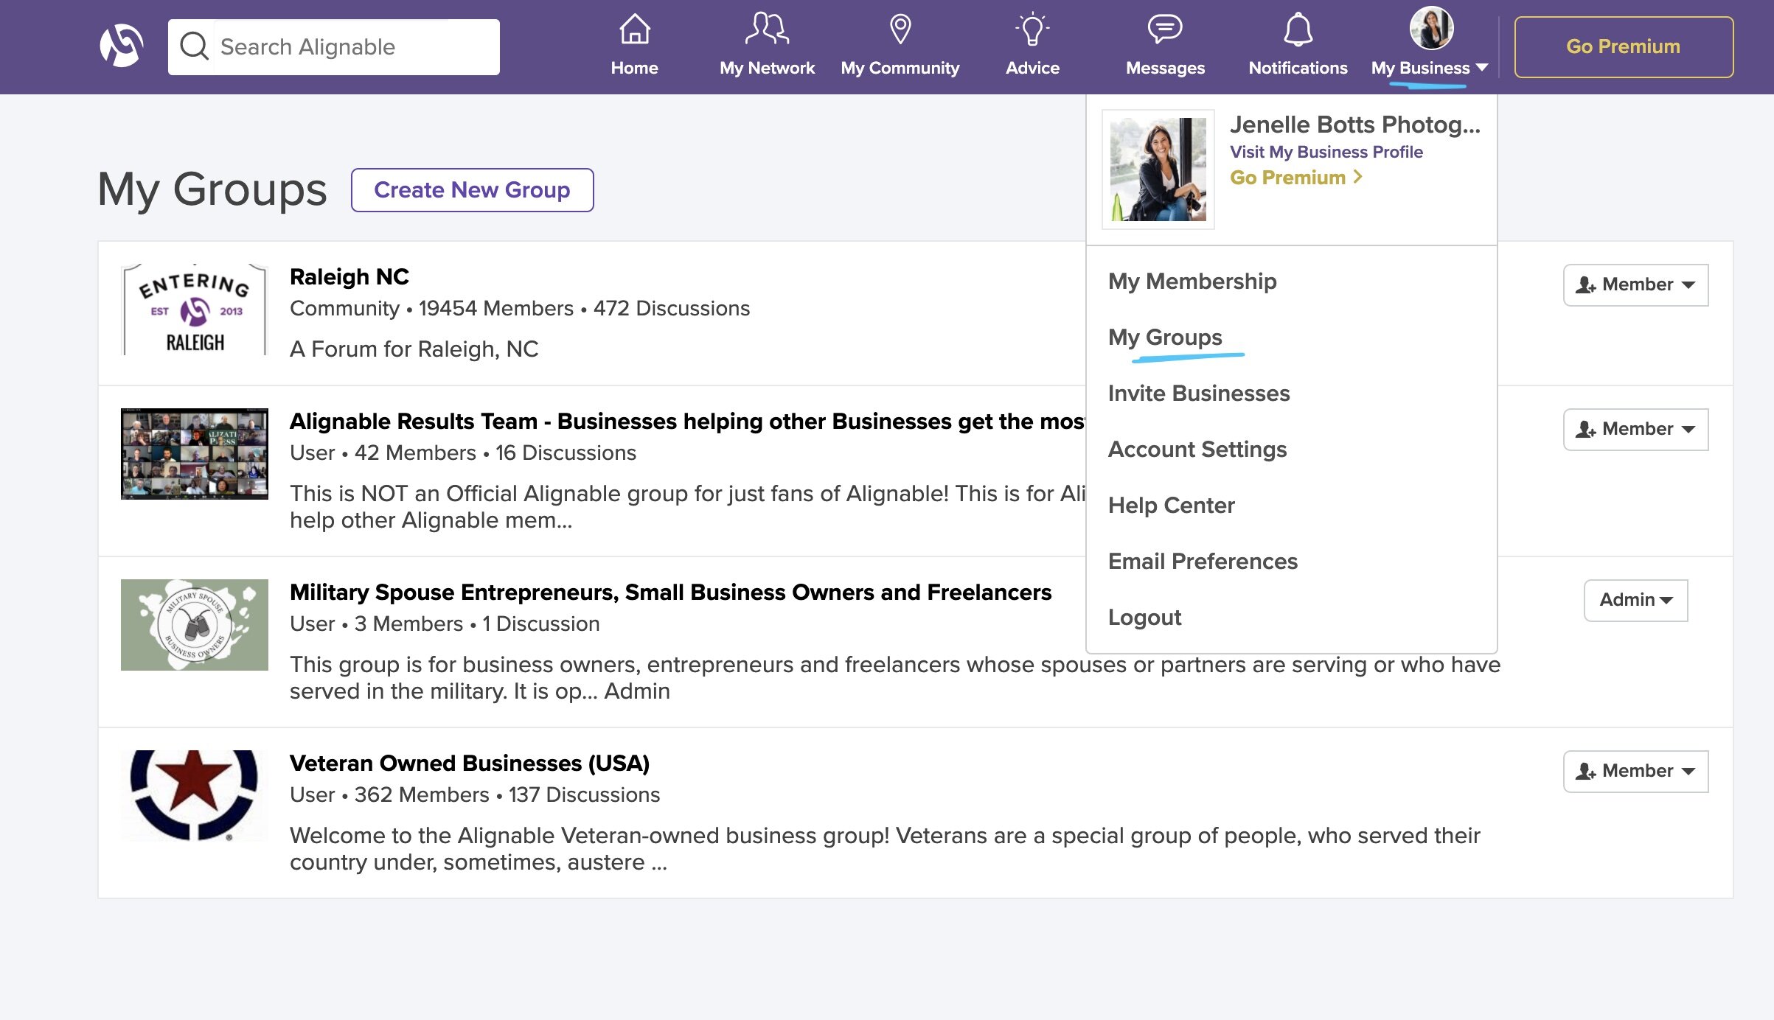Open Military Spouse Entrepreneurs group title
Image resolution: width=1774 pixels, height=1020 pixels.
pos(670,592)
